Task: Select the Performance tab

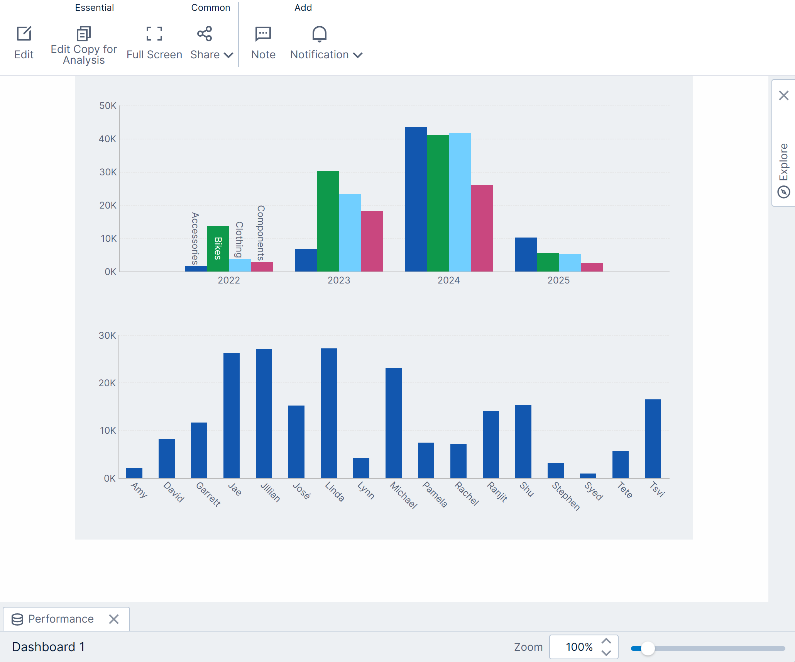Action: tap(61, 619)
